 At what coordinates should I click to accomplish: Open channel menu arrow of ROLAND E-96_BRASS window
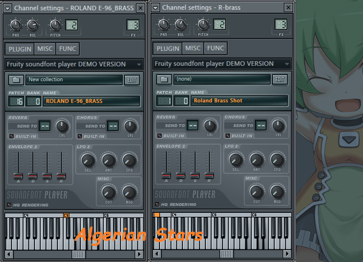click(7, 9)
